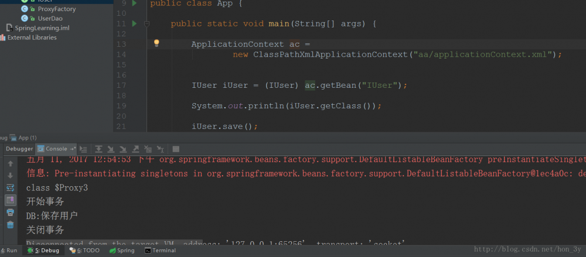This screenshot has width=586, height=257.
Task: Click the yellow light bulb intention icon
Action: [x=156, y=43]
